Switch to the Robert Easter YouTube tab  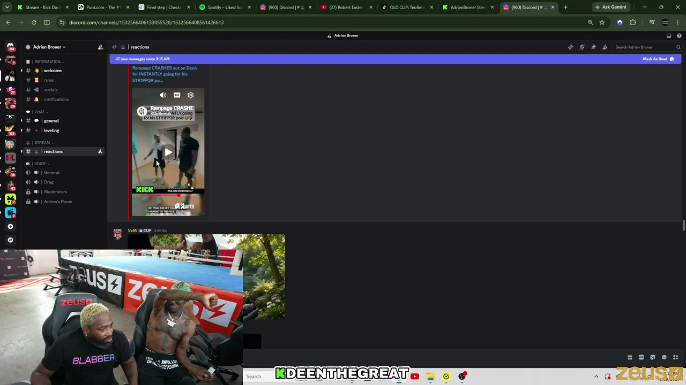(x=346, y=7)
